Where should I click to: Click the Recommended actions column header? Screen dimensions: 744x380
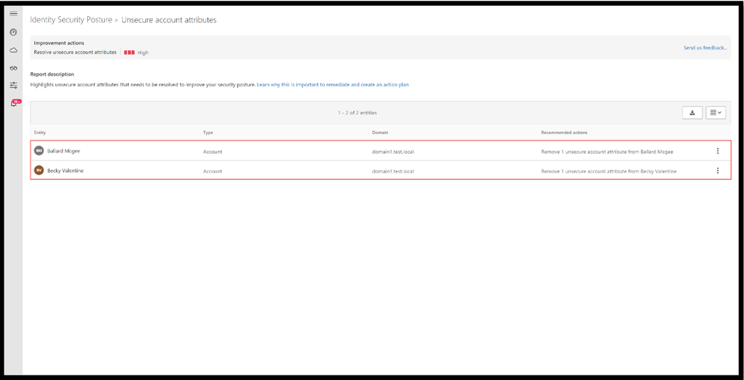(x=565, y=132)
